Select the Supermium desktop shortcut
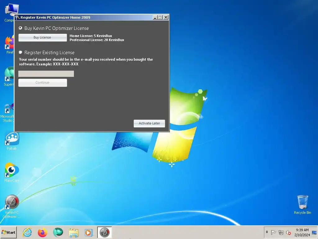The image size is (318, 239). tap(9, 77)
